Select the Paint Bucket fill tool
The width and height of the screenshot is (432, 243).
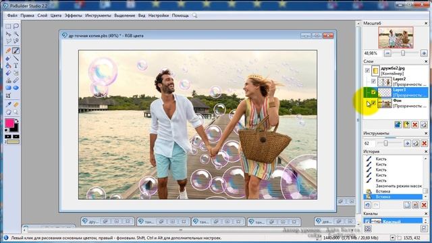[x=8, y=65]
